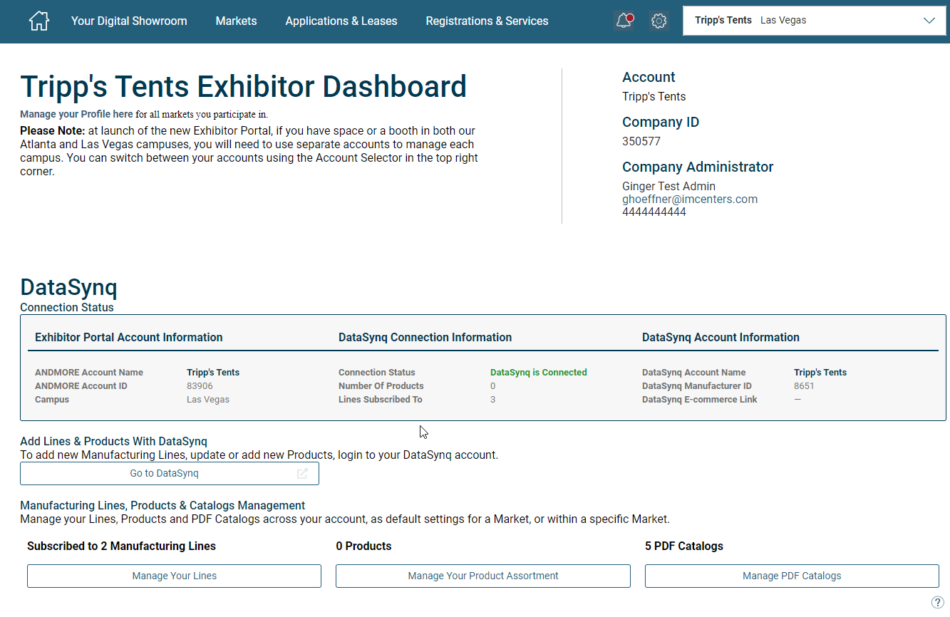Click the Ginger Test Admin name
The image size is (950, 617).
668,187
